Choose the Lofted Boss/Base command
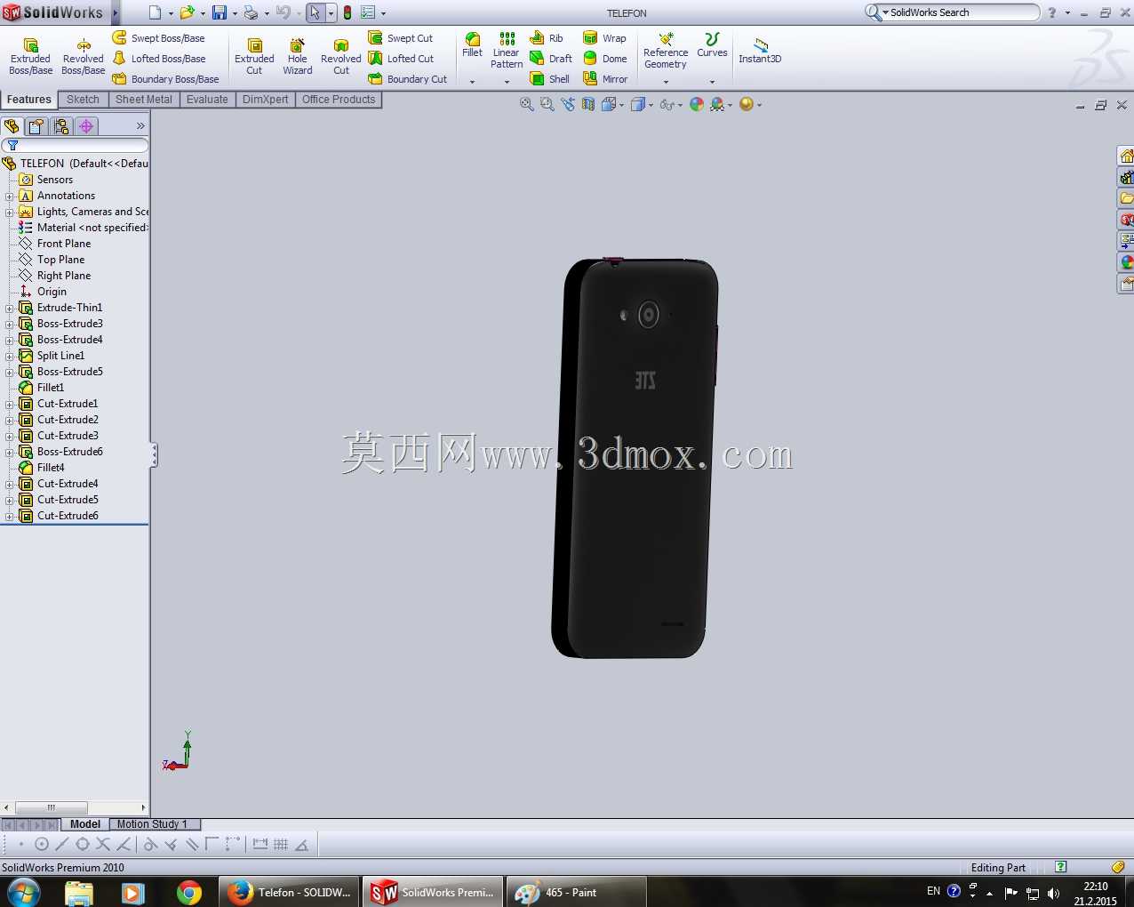This screenshot has width=1134, height=907. 158,59
